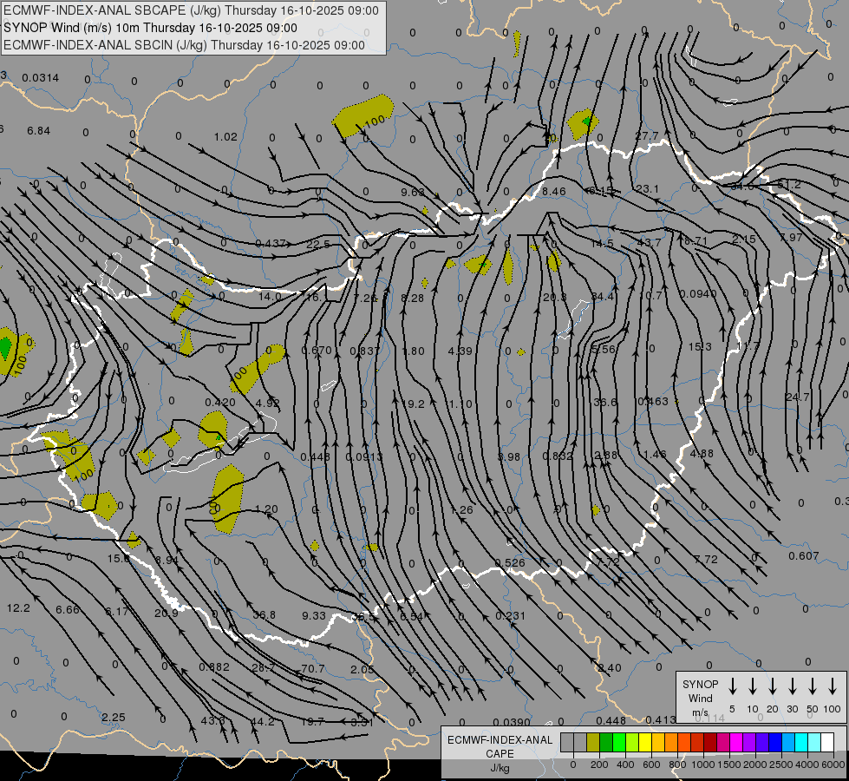Image resolution: width=849 pixels, height=781 pixels.
Task: Click the 1500 tick label on the CAPE scale
Action: (x=728, y=765)
